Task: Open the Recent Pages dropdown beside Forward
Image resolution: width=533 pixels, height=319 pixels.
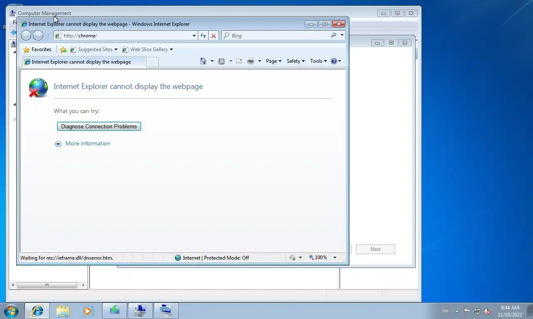Action: (47, 36)
